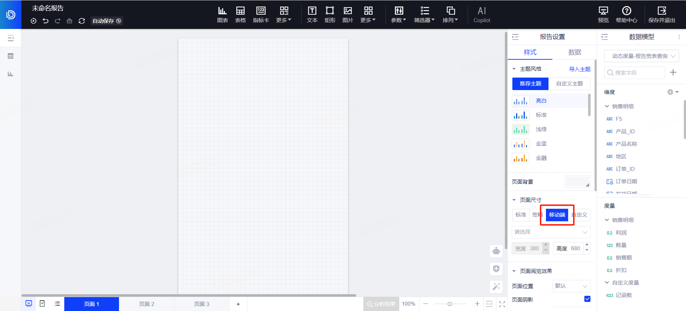Click the 表格 table icon
The width and height of the screenshot is (686, 311).
(x=240, y=15)
